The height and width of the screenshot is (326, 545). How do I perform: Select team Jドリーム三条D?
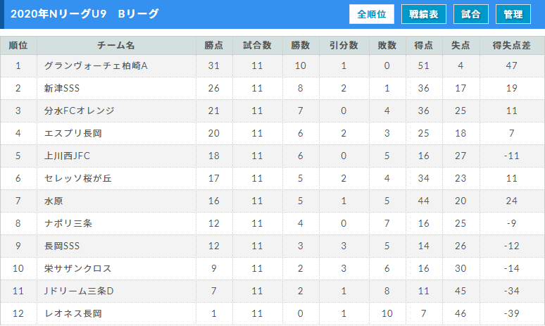point(79,291)
